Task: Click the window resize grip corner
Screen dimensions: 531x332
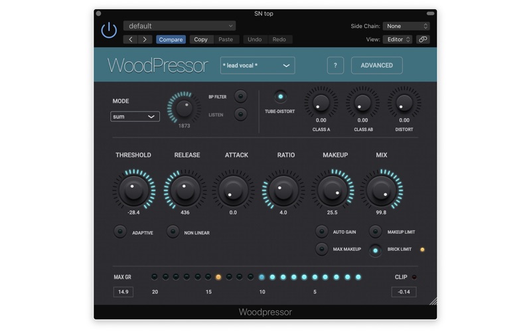Action: (x=433, y=301)
